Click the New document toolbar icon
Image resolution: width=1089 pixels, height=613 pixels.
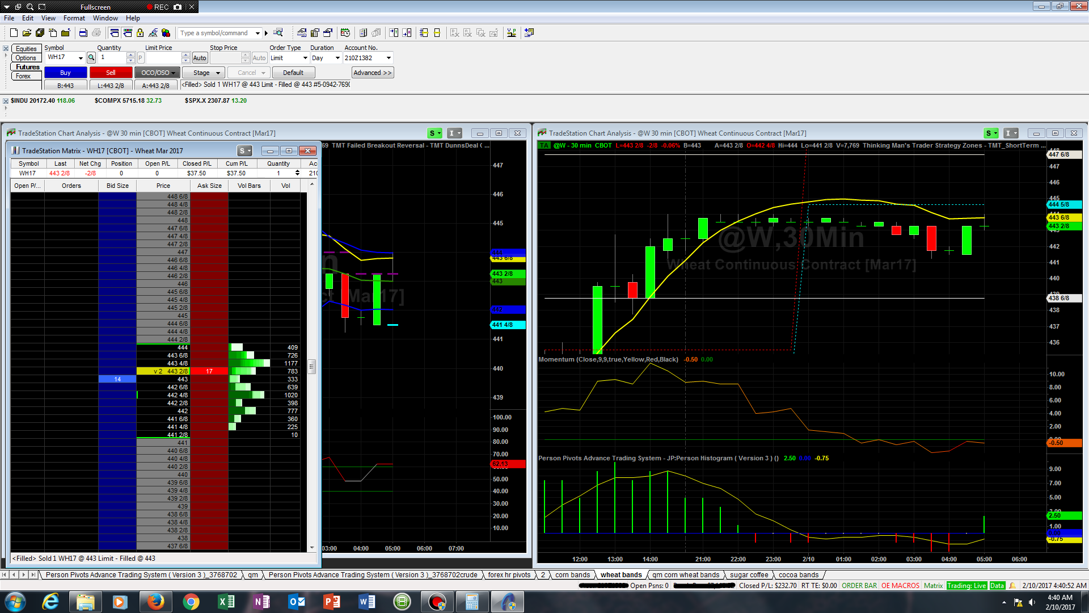(x=14, y=33)
